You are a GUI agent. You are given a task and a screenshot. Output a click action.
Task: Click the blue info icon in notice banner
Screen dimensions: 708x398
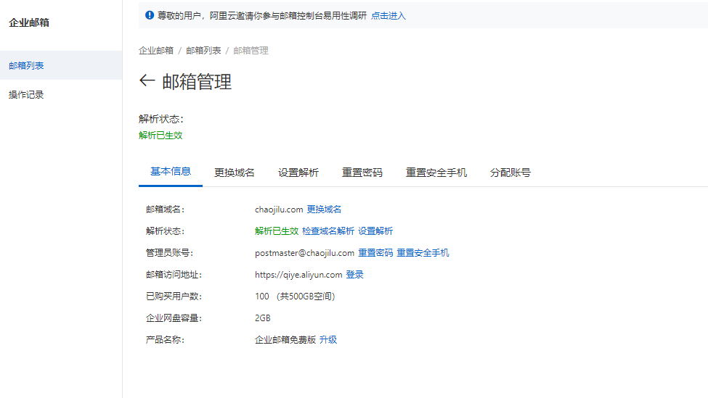(x=150, y=15)
